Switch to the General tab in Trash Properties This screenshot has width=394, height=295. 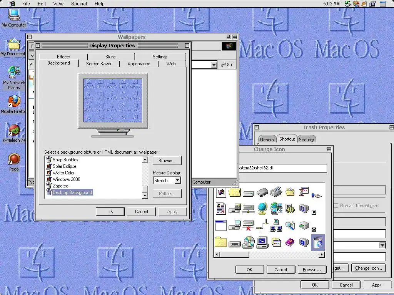267,139
